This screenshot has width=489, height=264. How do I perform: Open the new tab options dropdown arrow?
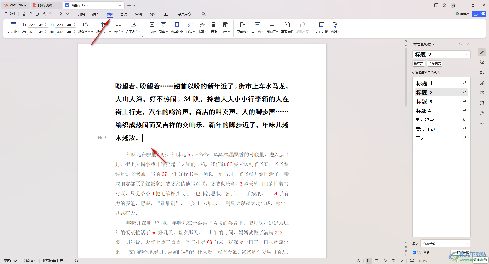(x=134, y=5)
